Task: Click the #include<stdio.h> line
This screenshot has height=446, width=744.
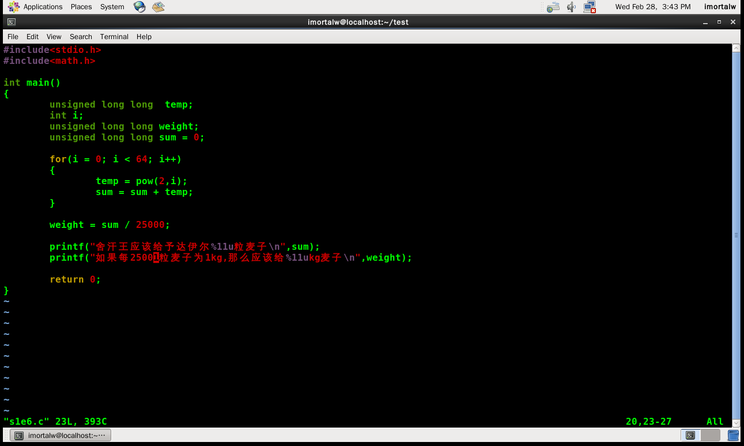Action: tap(52, 50)
